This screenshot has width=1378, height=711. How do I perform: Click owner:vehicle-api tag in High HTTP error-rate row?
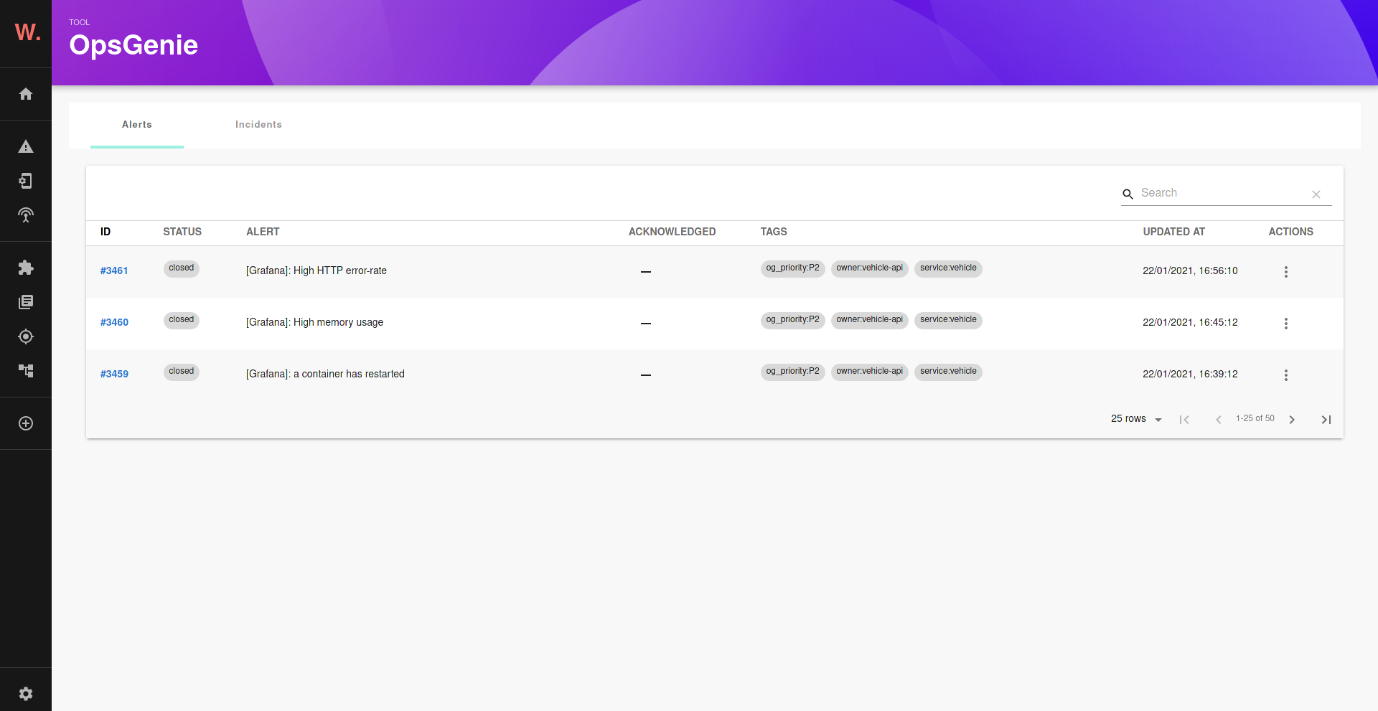(869, 268)
